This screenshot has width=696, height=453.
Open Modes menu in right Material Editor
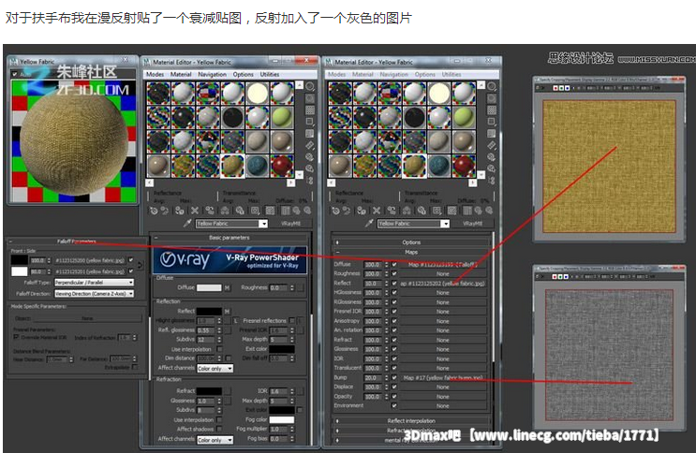tap(337, 74)
